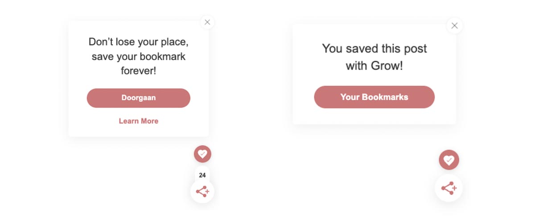Open Your Bookmarks
Viewport: 535px width, 216px height.
374,97
